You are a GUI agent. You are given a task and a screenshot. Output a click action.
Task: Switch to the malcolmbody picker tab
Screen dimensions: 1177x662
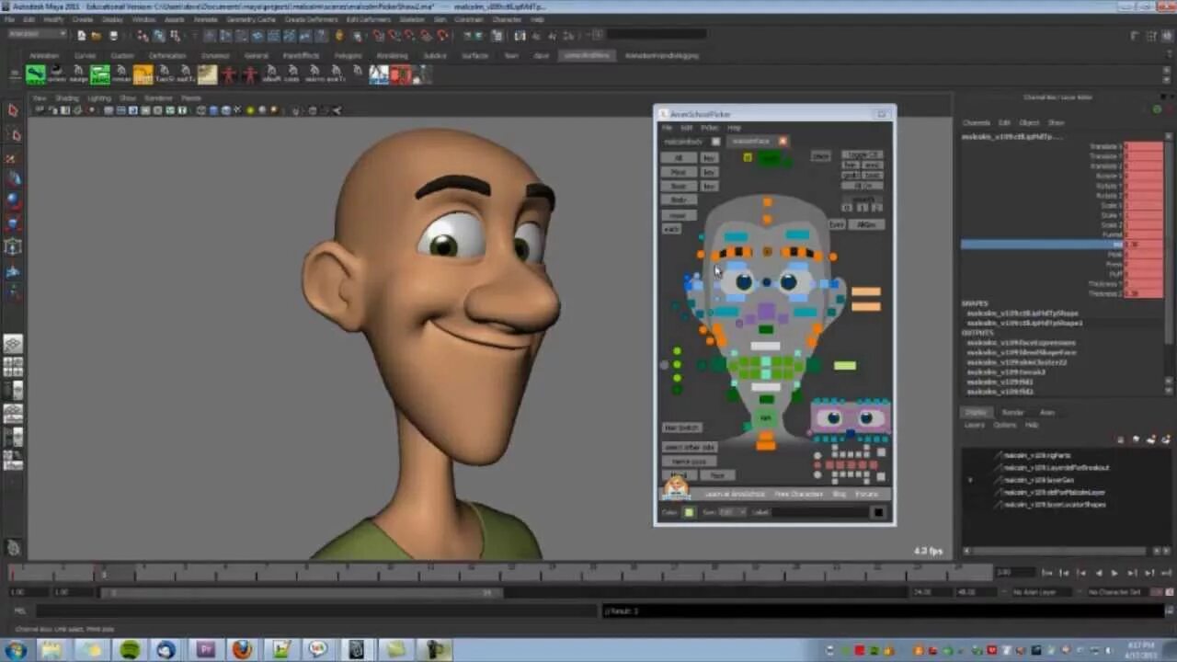pyautogui.click(x=683, y=142)
